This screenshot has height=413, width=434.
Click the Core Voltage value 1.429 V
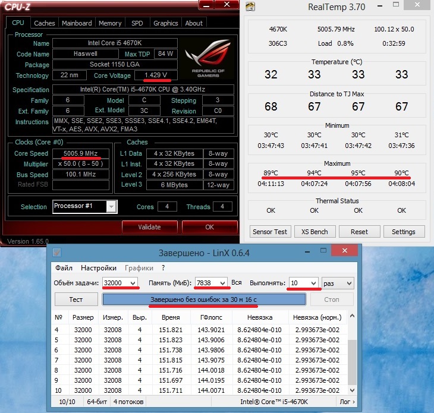pos(156,75)
